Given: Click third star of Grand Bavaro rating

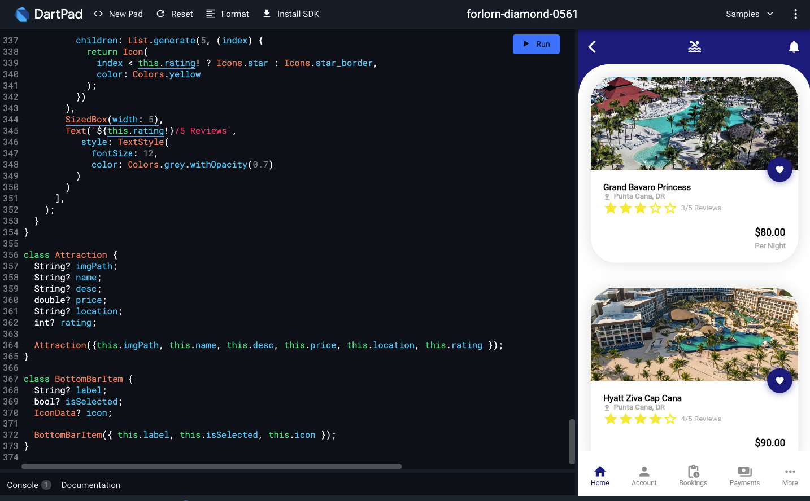Looking at the screenshot, I should [x=640, y=208].
